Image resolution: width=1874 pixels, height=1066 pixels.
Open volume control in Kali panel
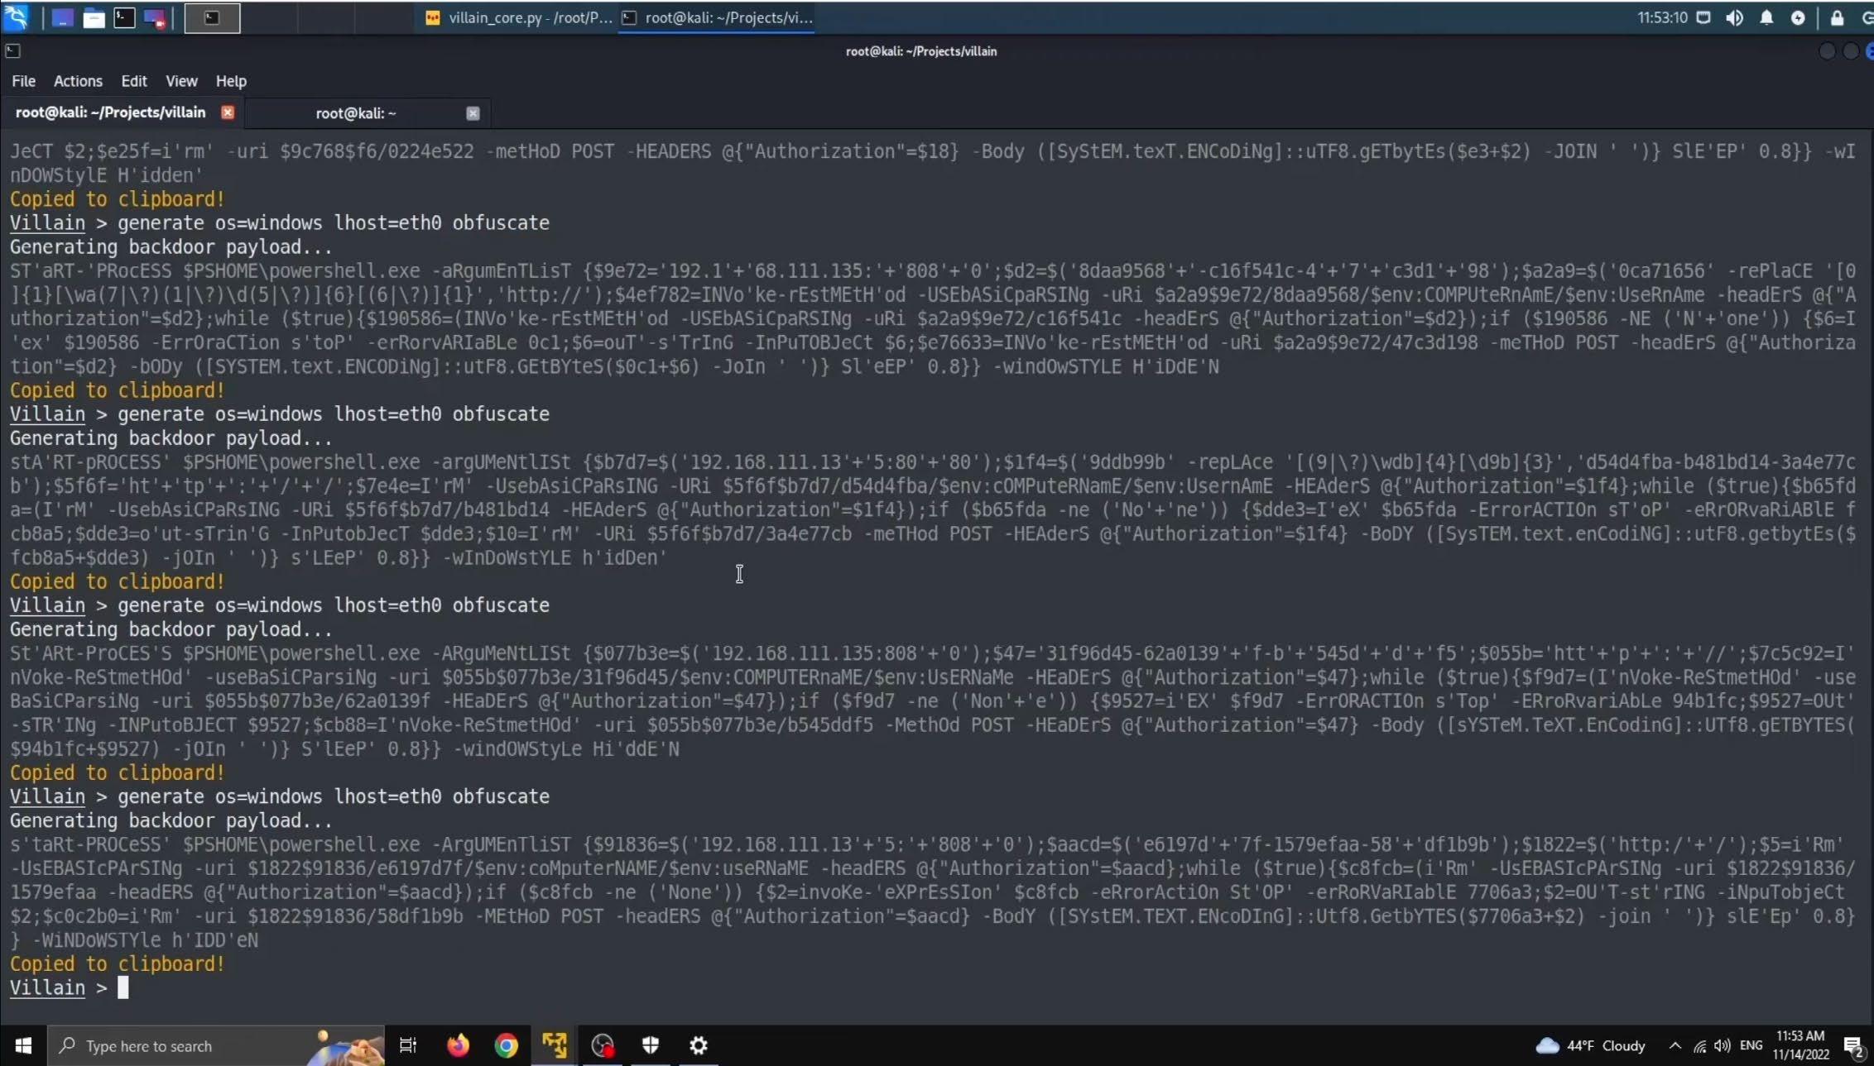1734,18
